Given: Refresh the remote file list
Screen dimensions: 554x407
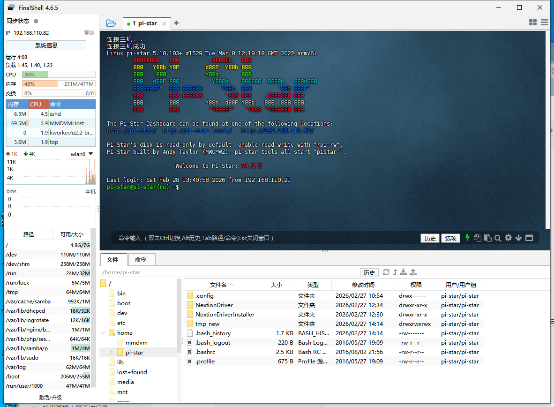Looking at the screenshot, I should 386,272.
